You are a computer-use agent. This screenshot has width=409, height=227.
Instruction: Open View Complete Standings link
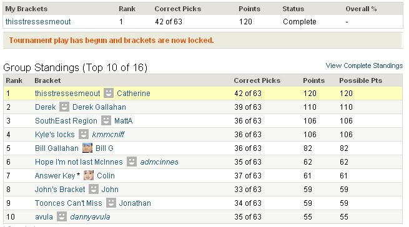pyautogui.click(x=364, y=65)
